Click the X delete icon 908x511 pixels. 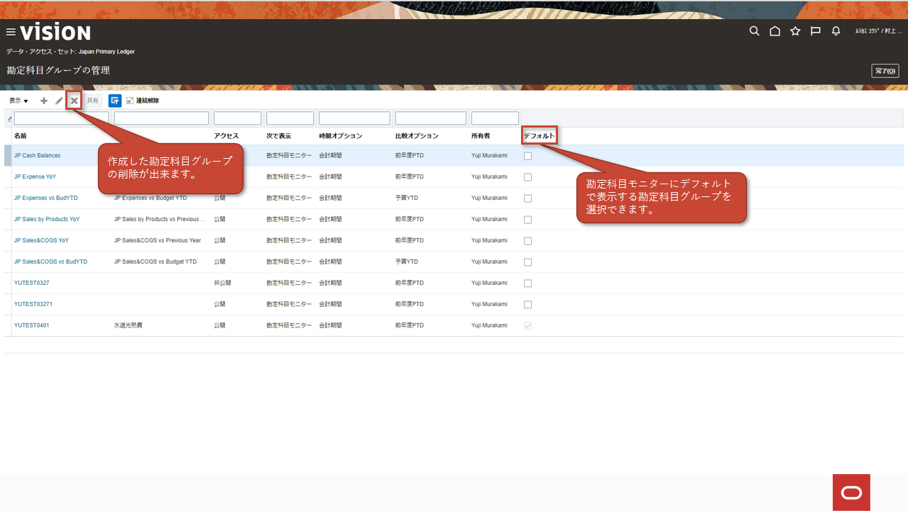coord(74,101)
